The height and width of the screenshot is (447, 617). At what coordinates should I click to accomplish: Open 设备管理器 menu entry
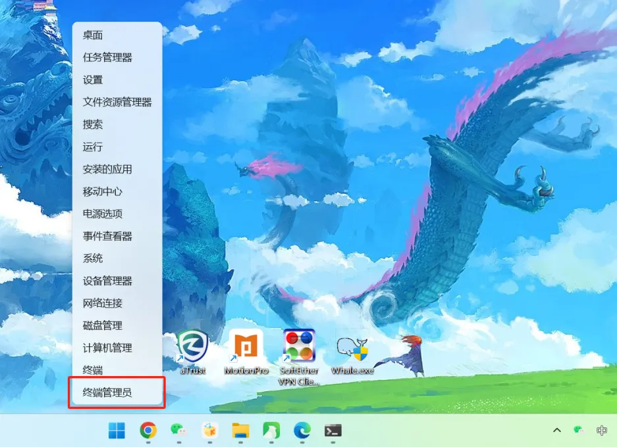(117, 281)
